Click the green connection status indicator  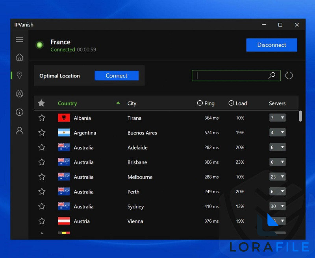[40, 45]
